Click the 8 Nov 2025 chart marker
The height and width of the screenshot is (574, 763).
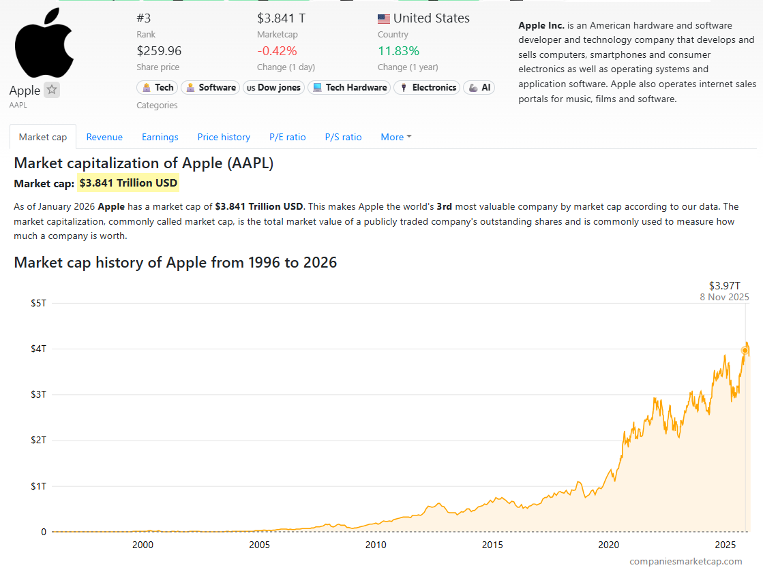click(745, 351)
